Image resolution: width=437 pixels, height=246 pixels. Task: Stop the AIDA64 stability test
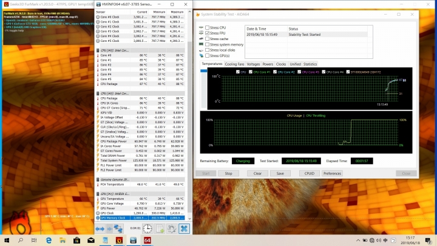228,174
